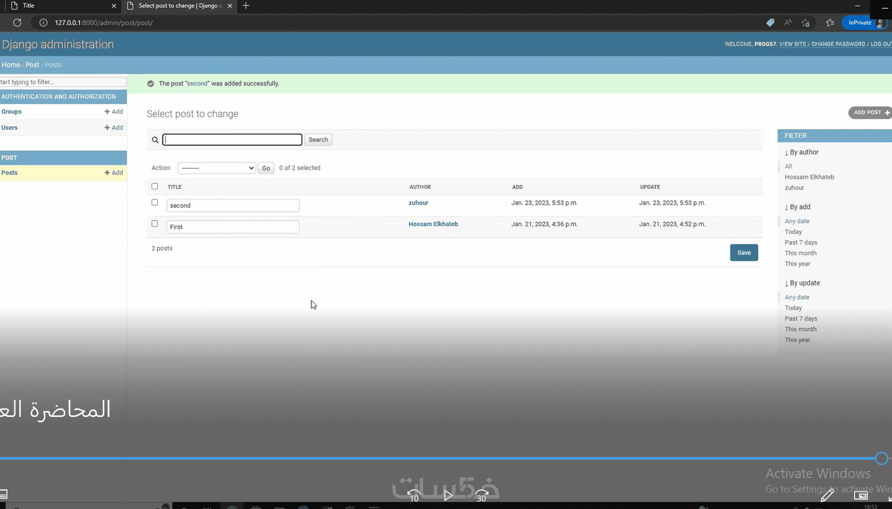Open the "second" link in success message
The image size is (892, 509).
pyautogui.click(x=197, y=83)
